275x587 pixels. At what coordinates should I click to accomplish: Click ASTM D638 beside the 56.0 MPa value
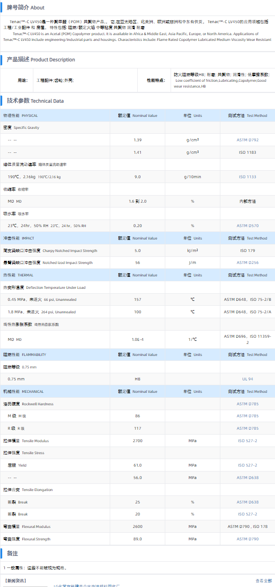[x=247, y=478]
